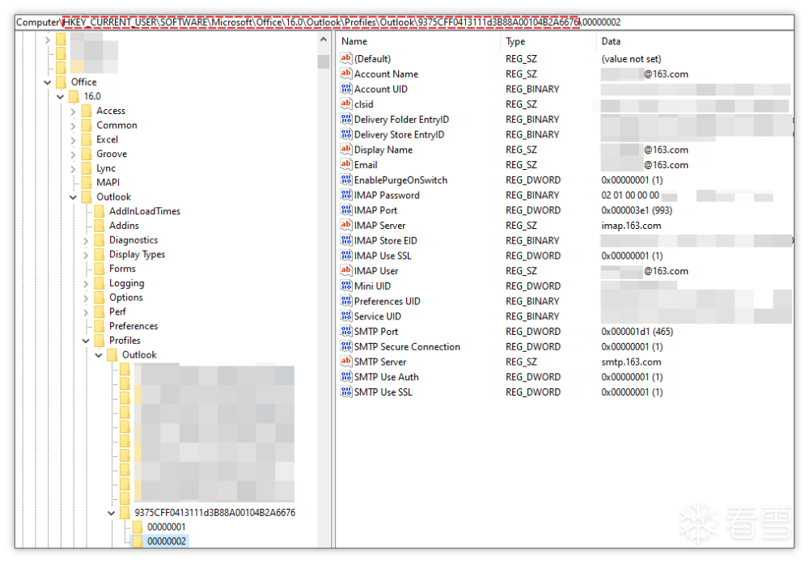Expand the Excel key node
This screenshot has width=809, height=563.
pos(74,140)
